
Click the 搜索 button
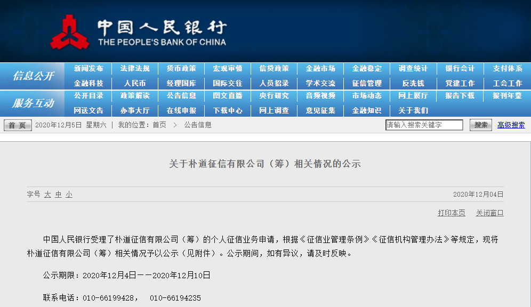[x=480, y=125]
